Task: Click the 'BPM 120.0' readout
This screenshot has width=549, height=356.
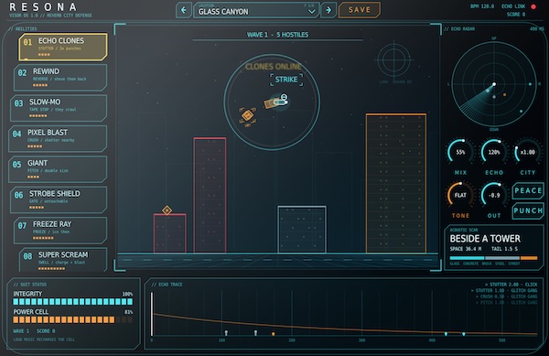Action: (x=482, y=6)
